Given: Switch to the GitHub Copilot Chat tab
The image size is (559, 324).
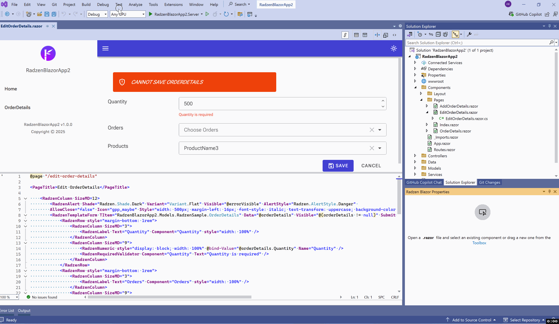Looking at the screenshot, I should point(424,182).
